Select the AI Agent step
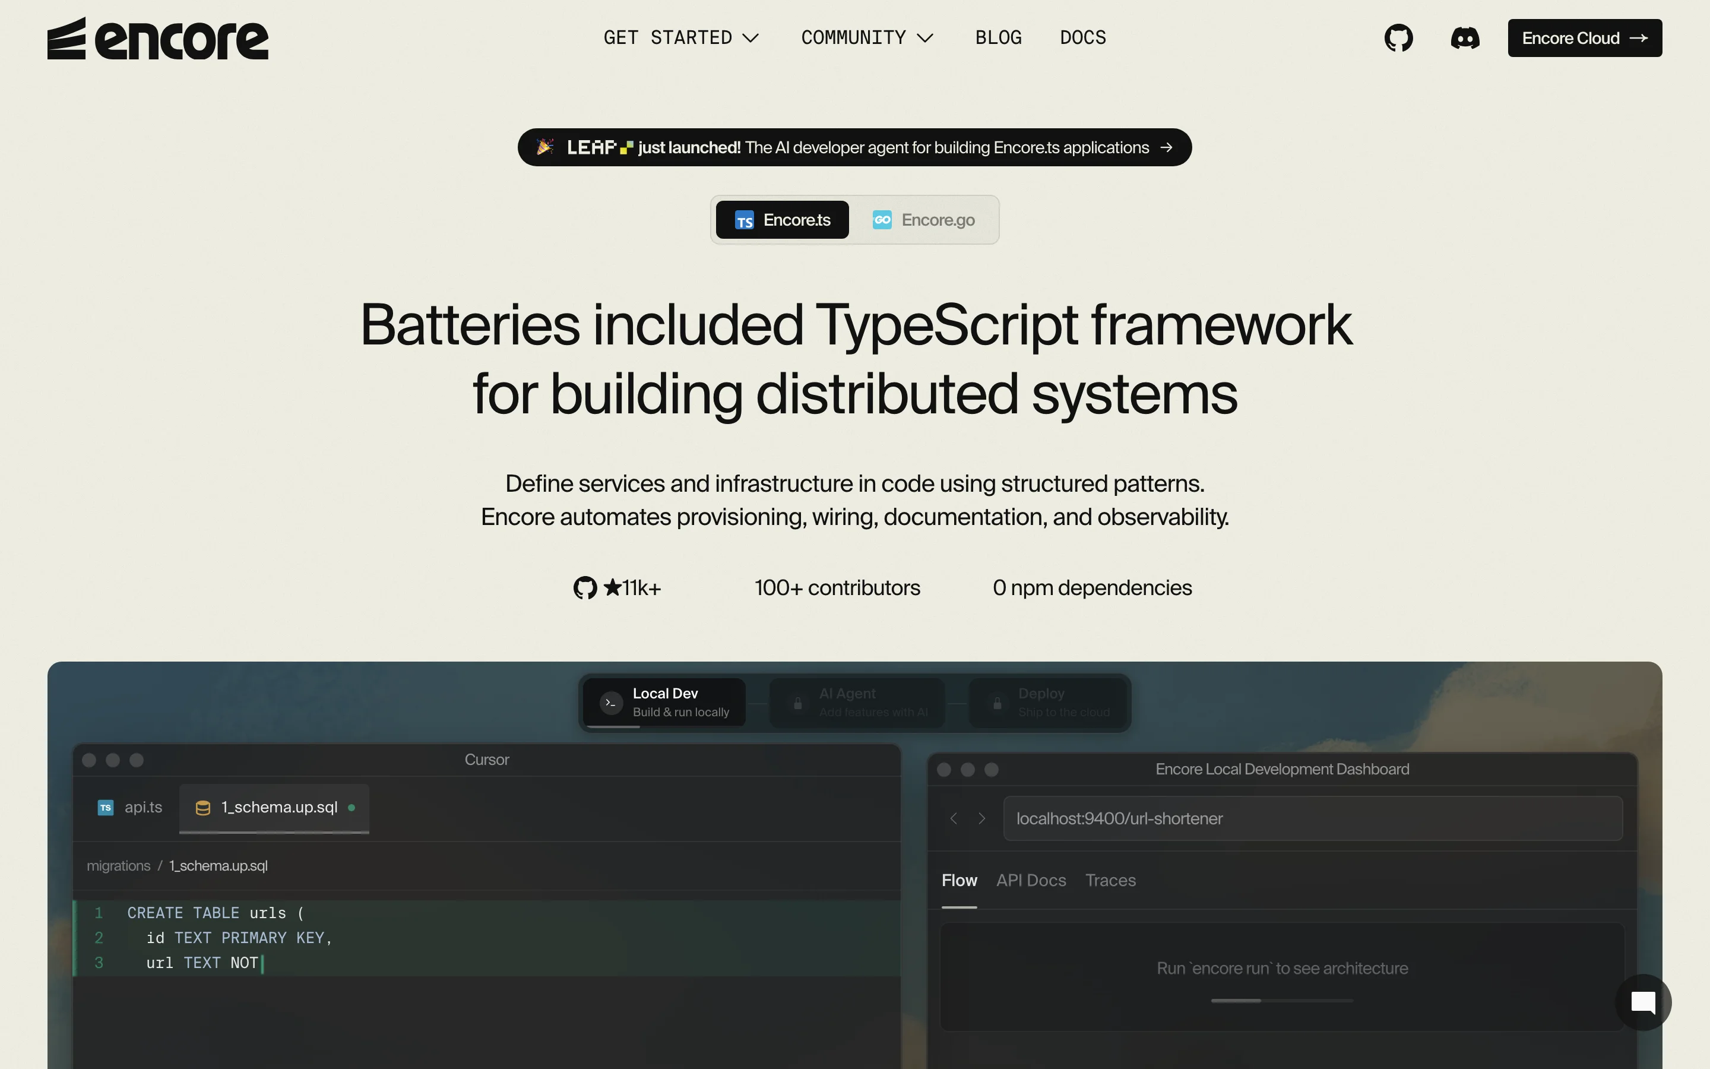The height and width of the screenshot is (1069, 1710). click(856, 702)
